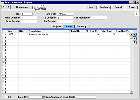The height and width of the screenshot is (100, 140).
Task: Maximize the Stock Movement window
Action: coord(134,2)
